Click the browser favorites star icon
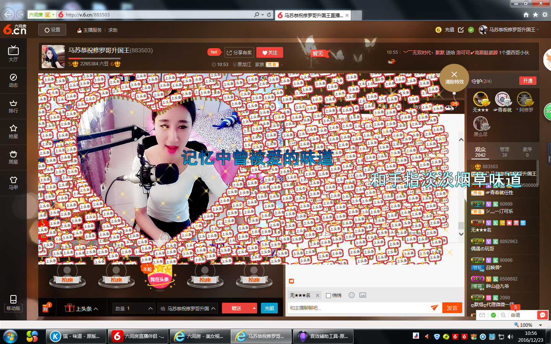The width and height of the screenshot is (551, 344). pos(535,15)
